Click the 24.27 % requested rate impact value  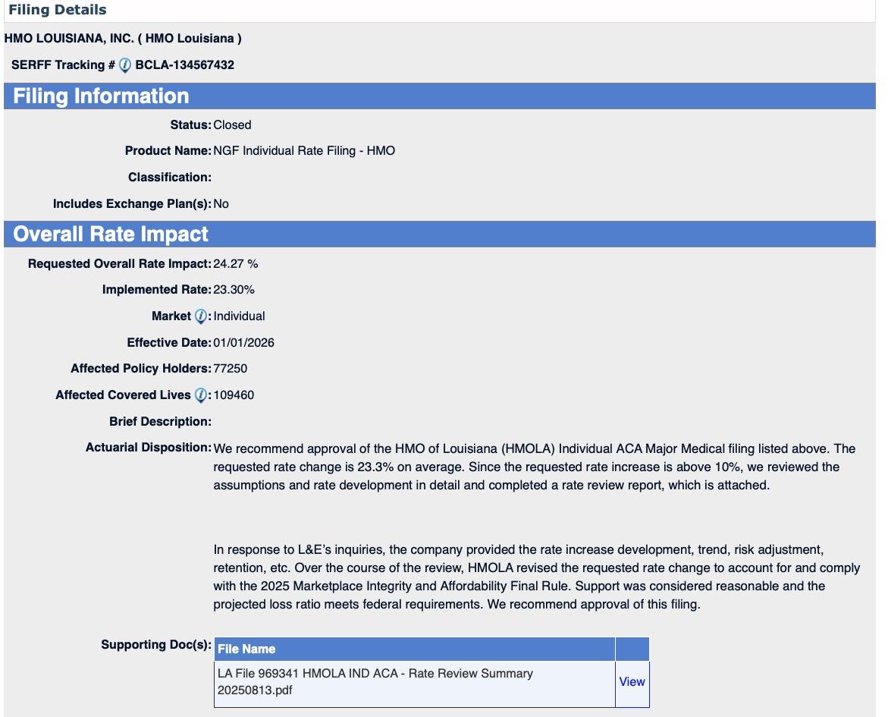click(x=236, y=264)
